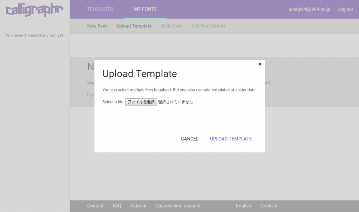
Task: Open the account email a.negishi@ef-4.co.jp
Action: 309,9
